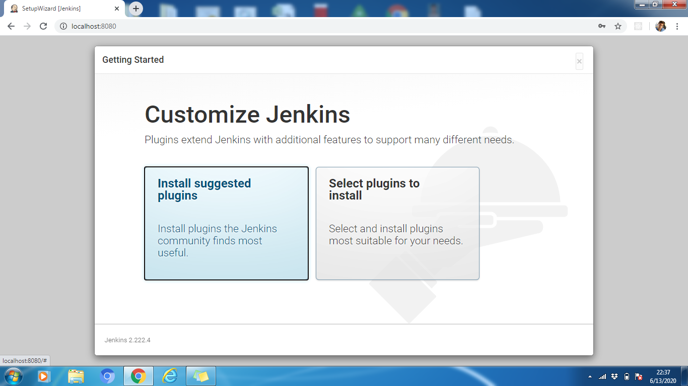Click the Install suggested plugins card
The height and width of the screenshot is (386, 688).
(x=226, y=223)
